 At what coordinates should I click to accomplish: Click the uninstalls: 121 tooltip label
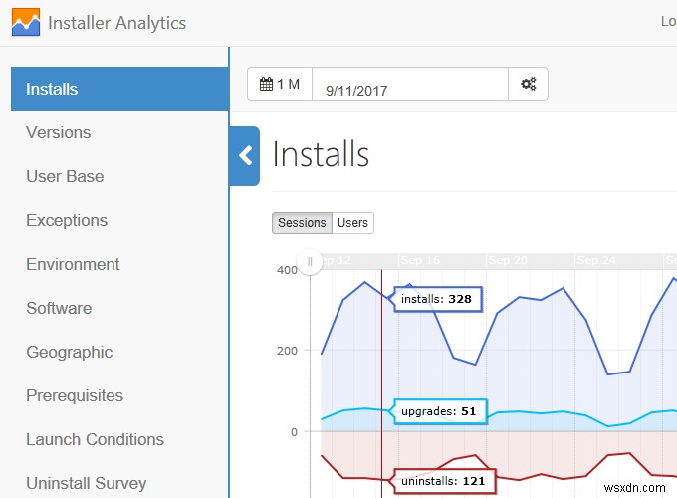444,481
